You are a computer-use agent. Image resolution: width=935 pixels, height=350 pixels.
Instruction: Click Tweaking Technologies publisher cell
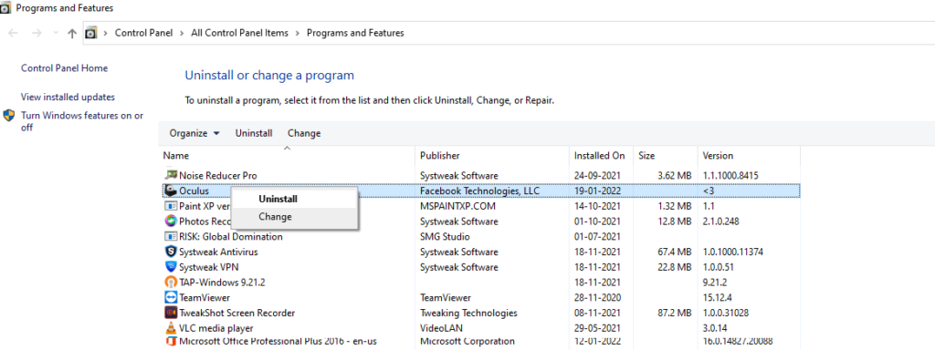point(468,313)
